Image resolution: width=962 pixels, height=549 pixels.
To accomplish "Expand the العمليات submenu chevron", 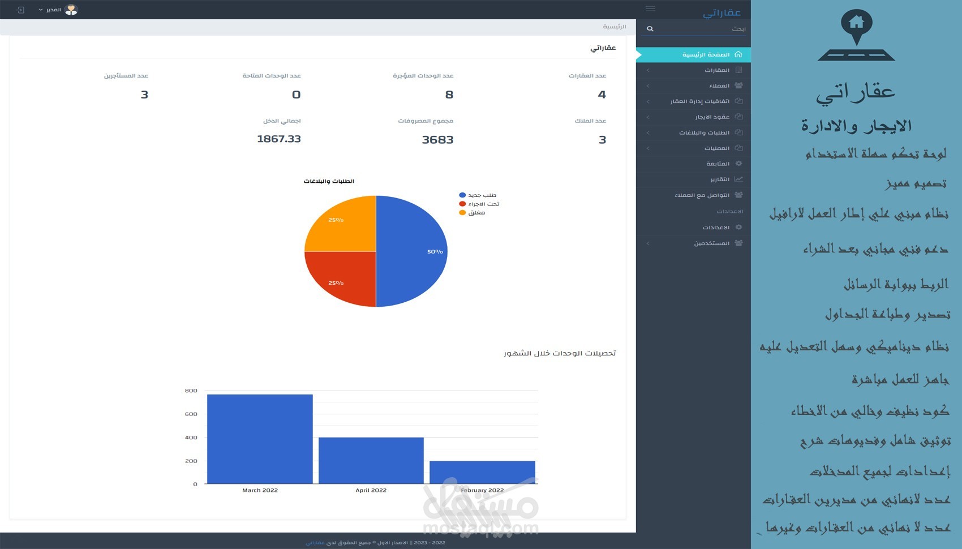I will (647, 148).
